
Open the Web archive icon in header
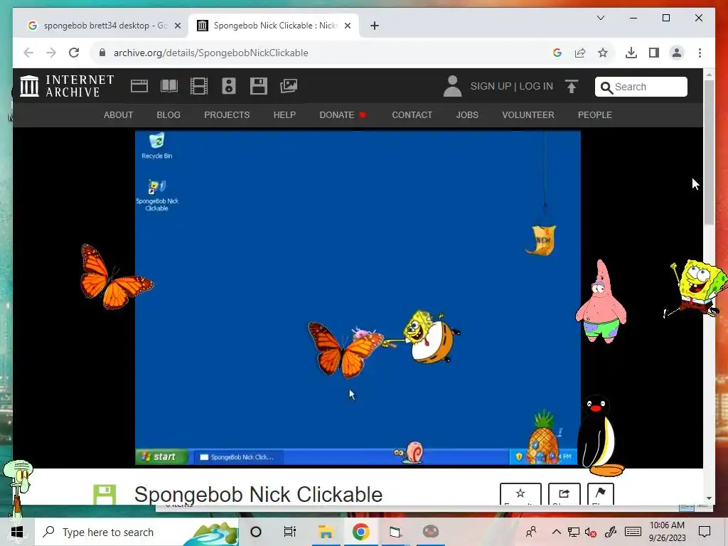click(x=139, y=86)
